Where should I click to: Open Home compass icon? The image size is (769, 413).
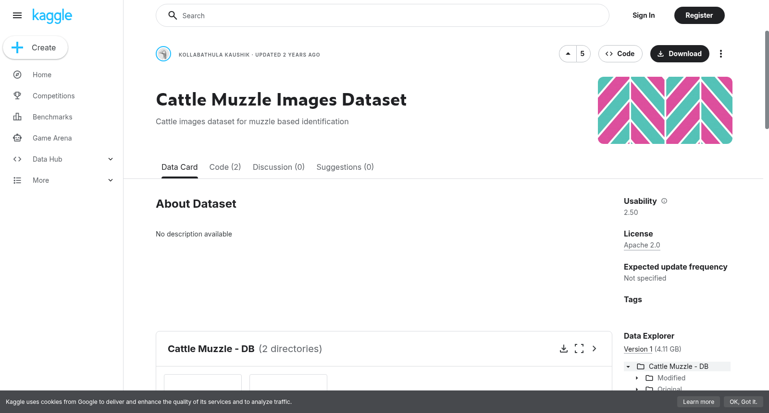[17, 75]
